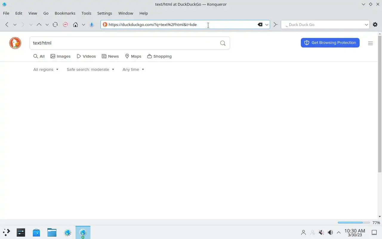Switch to Shopping results tab
The image size is (382, 239).
(159, 56)
